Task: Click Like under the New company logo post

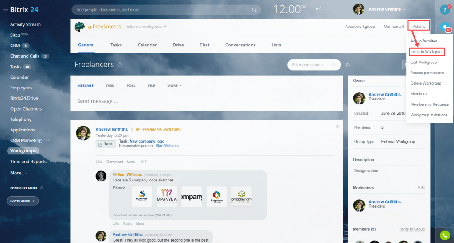Action: [x=99, y=162]
